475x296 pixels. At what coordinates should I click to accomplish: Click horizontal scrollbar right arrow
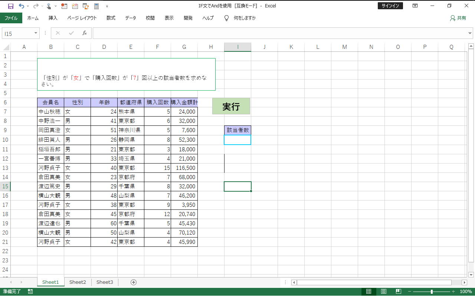pos(464,282)
